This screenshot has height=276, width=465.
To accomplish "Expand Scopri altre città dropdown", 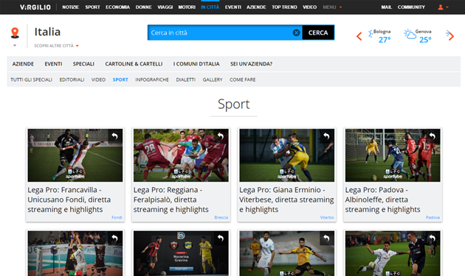I will pos(56,46).
